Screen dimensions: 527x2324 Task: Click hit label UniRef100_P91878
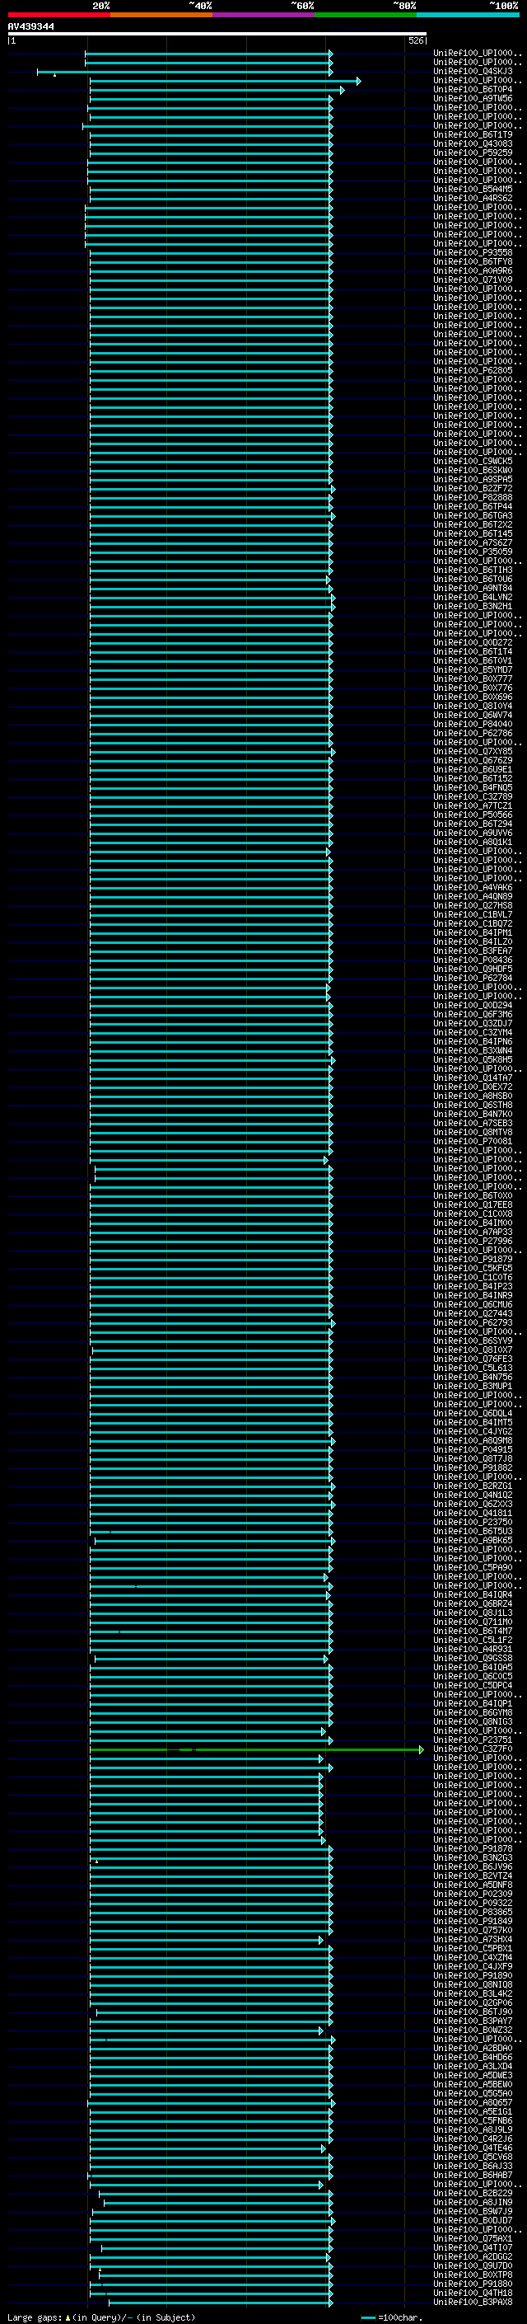click(x=473, y=1848)
